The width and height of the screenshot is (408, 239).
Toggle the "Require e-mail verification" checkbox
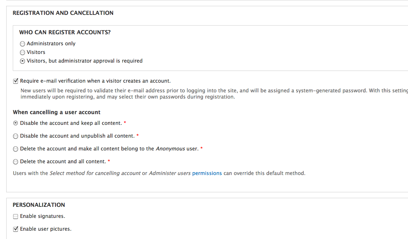[16, 81]
